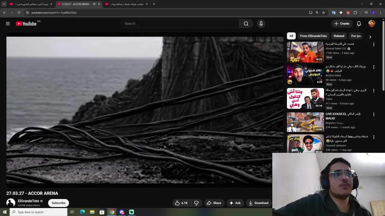Screen dimensions: 385x216
Task: Select the Related filter chip
Action: click(x=339, y=36)
